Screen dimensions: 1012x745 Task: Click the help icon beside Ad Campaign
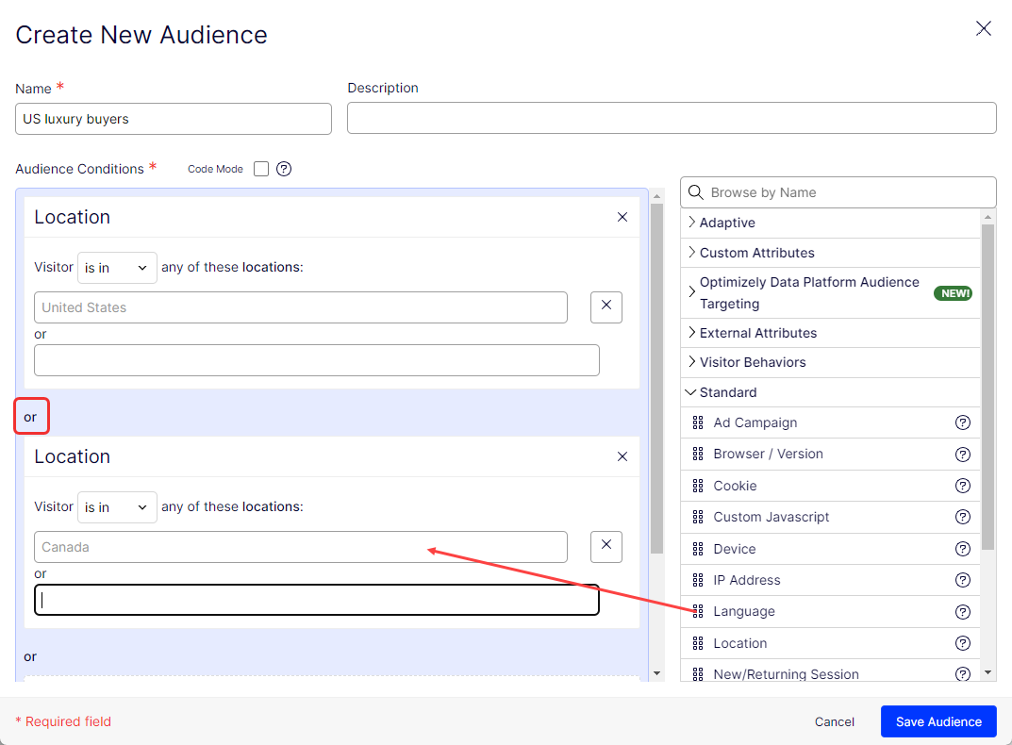pos(963,422)
